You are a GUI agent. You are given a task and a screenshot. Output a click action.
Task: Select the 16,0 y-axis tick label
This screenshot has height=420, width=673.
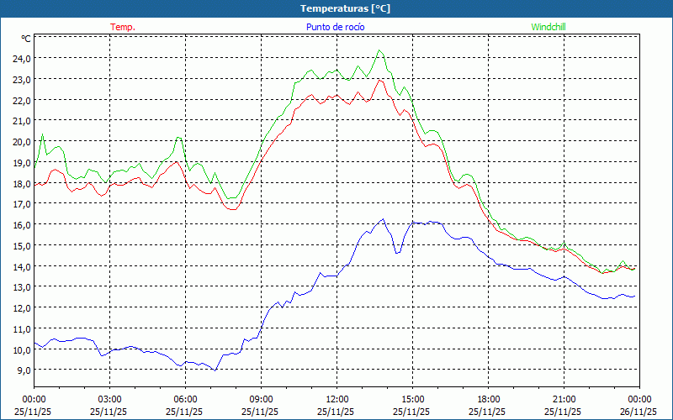[x=20, y=225]
